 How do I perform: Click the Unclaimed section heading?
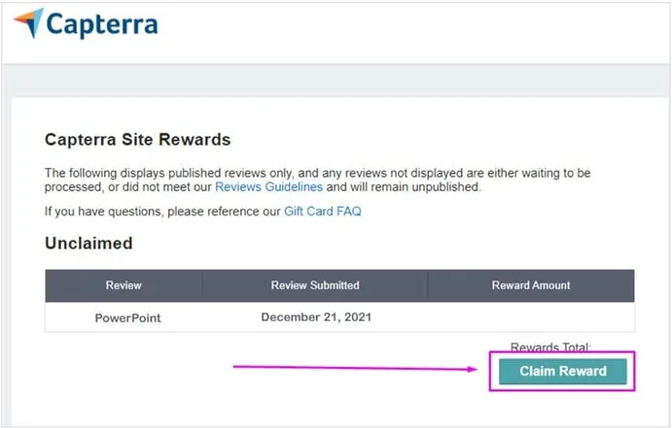pyautogui.click(x=88, y=243)
